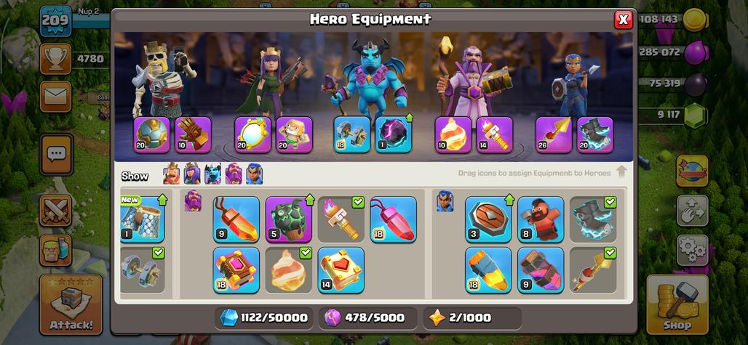Select the level 26 spear on Royal Champion

(554, 134)
